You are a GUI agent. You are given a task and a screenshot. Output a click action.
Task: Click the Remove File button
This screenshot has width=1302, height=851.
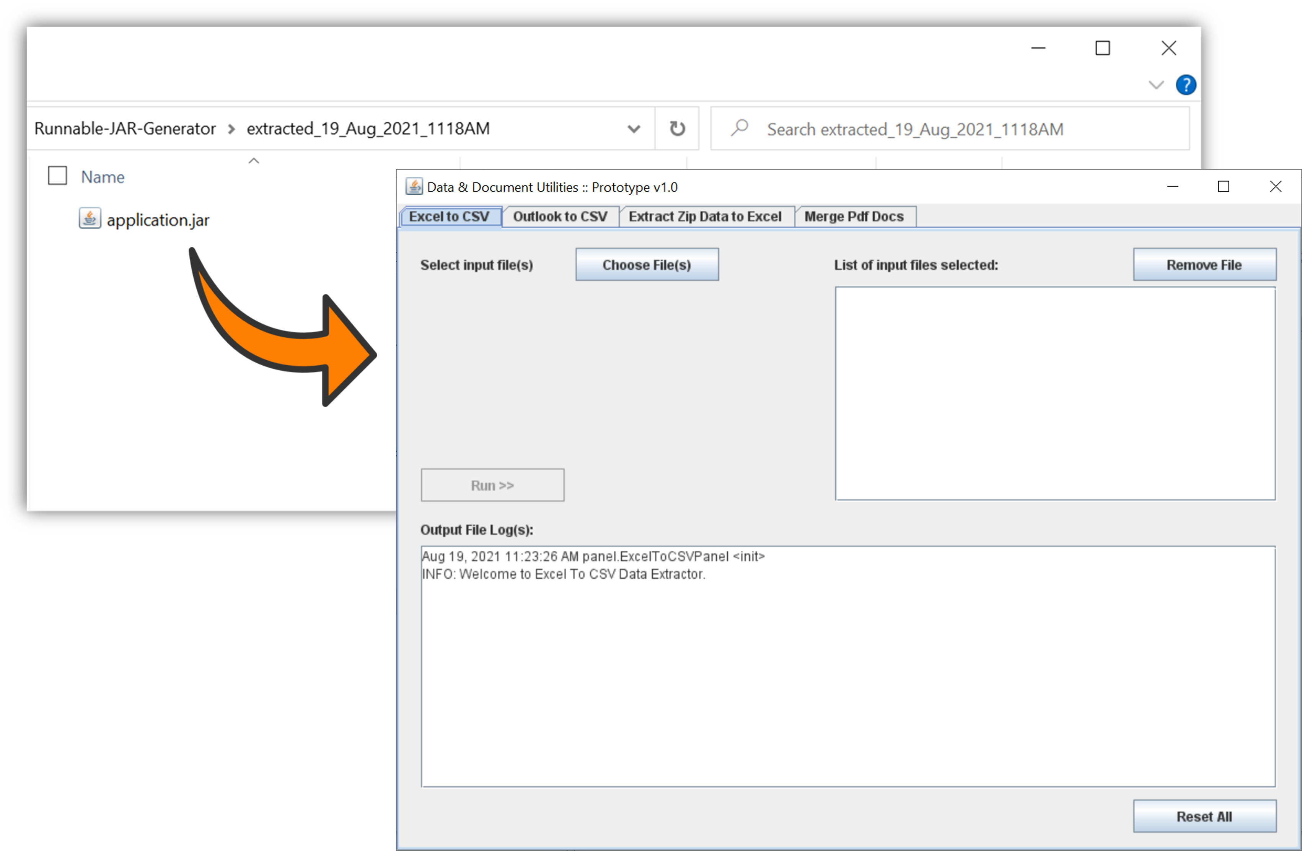coord(1204,265)
